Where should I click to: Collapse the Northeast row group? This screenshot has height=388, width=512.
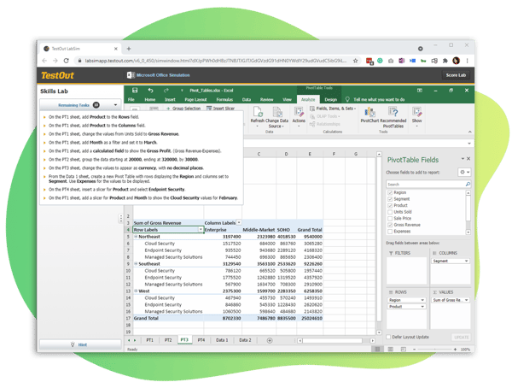pyautogui.click(x=136, y=237)
